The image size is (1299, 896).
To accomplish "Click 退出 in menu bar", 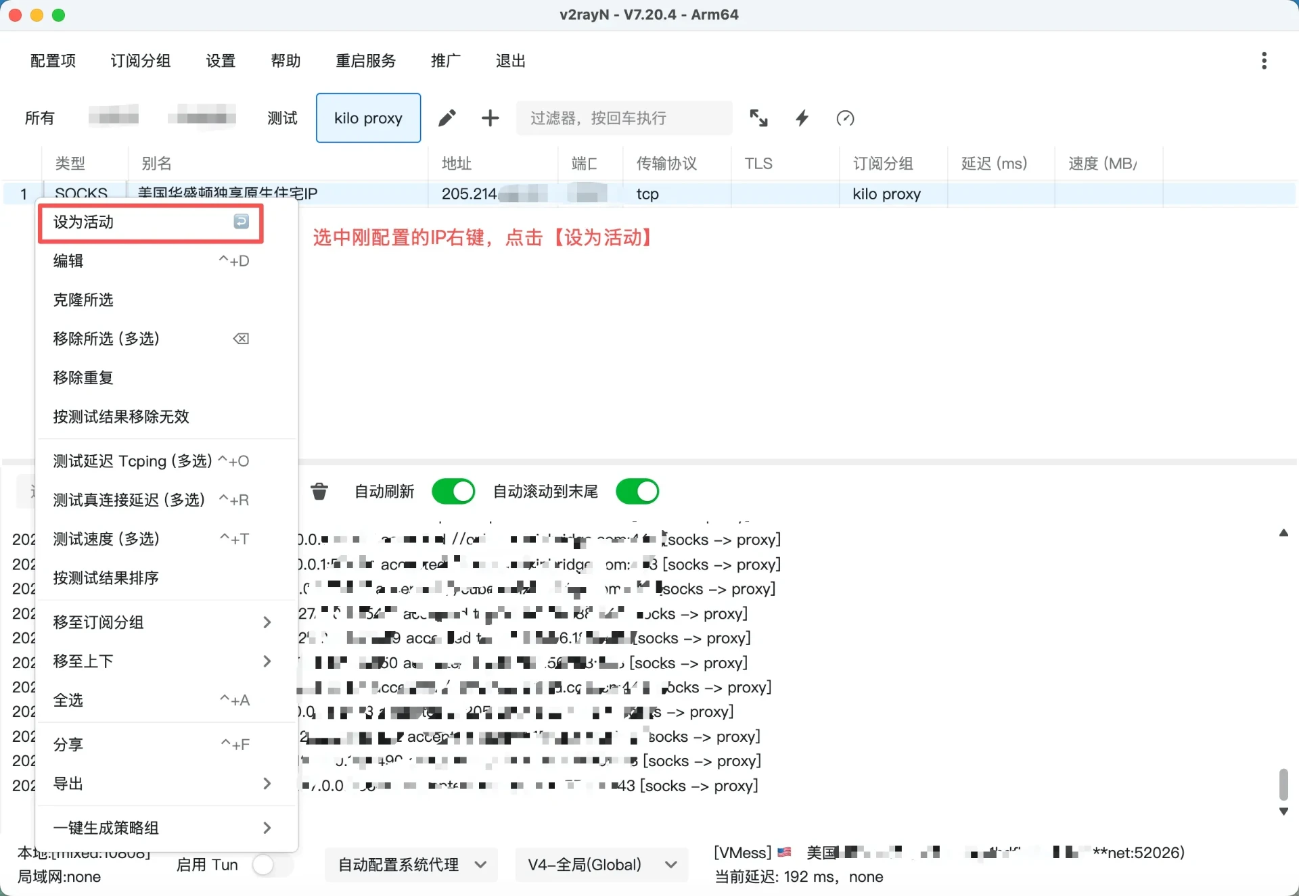I will pyautogui.click(x=511, y=61).
